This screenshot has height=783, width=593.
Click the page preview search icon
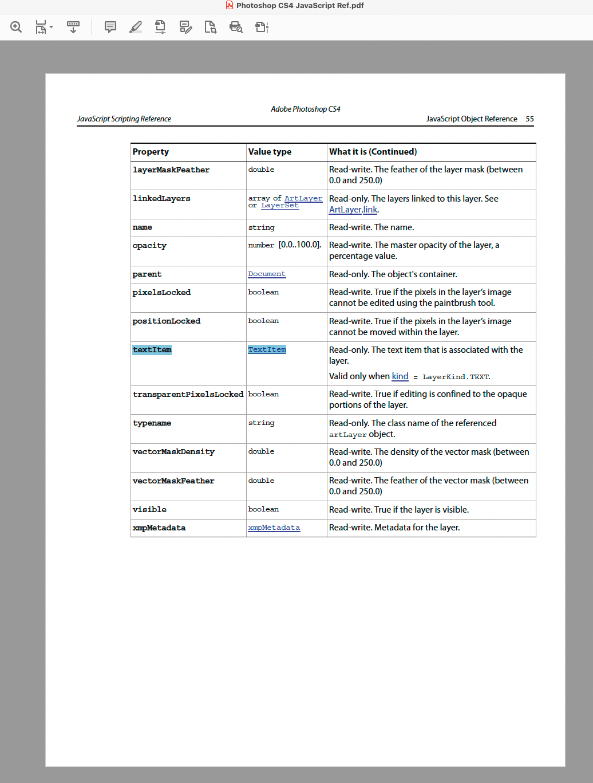[235, 27]
